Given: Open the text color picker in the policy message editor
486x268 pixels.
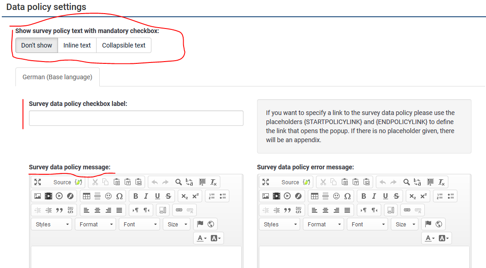Looking at the screenshot, I should (202, 238).
